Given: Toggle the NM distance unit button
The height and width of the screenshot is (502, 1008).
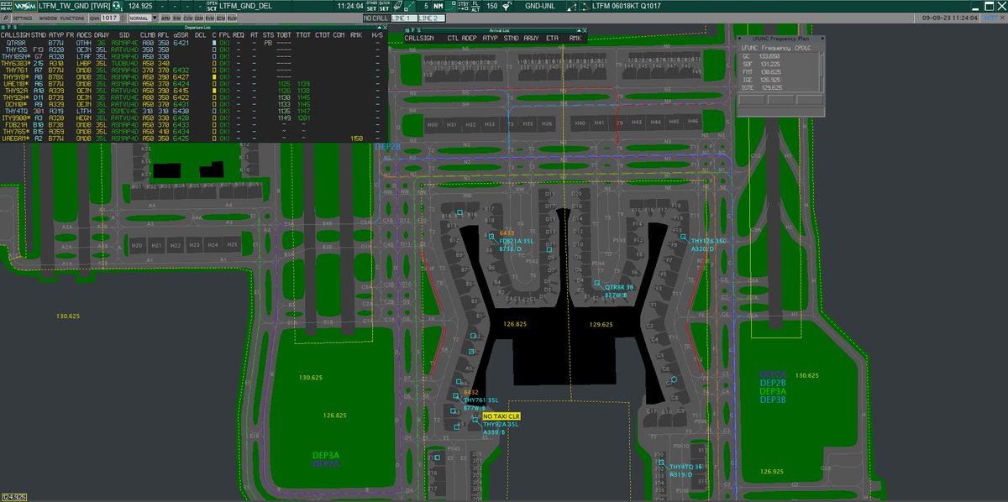Looking at the screenshot, I should (438, 5).
